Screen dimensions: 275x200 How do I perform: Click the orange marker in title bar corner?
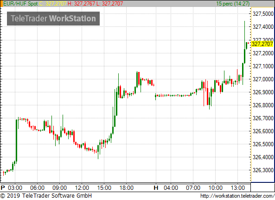(x=1, y=4)
